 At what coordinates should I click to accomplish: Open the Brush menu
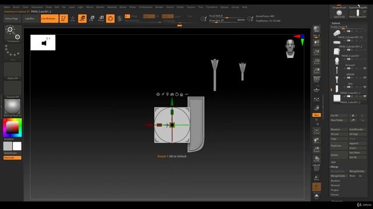coord(16,7)
